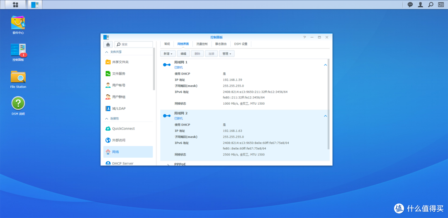Open the 套件中心 Package Center desktop icon
The image size is (448, 218).
tap(18, 24)
